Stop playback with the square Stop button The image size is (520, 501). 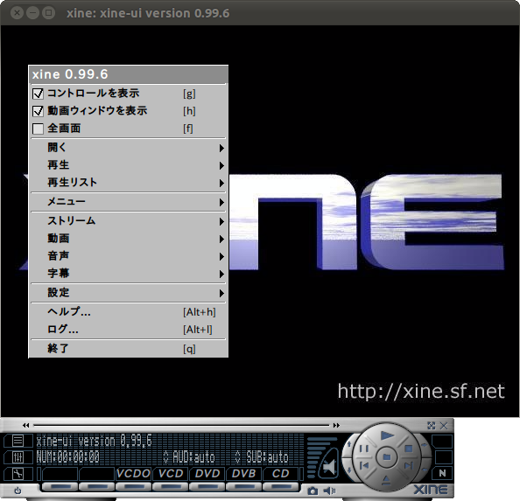[409, 449]
